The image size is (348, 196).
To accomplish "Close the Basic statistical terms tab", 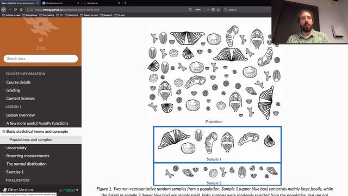I will pos(38,3).
